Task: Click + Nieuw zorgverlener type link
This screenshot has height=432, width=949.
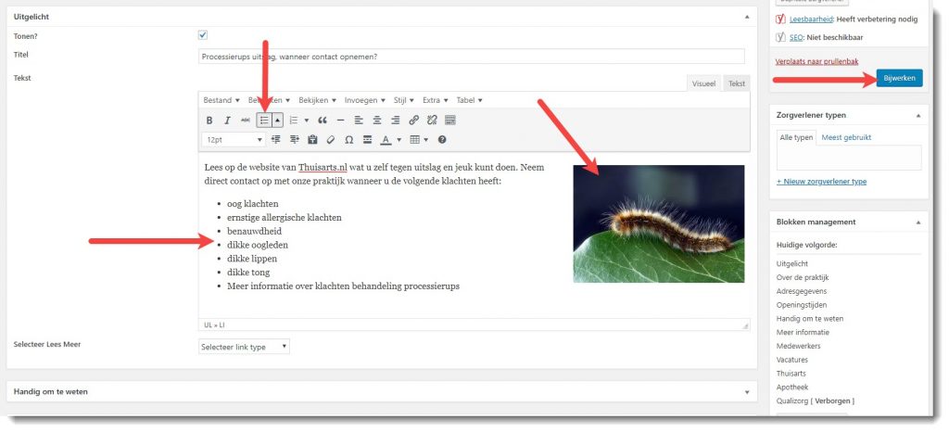Action: point(821,182)
